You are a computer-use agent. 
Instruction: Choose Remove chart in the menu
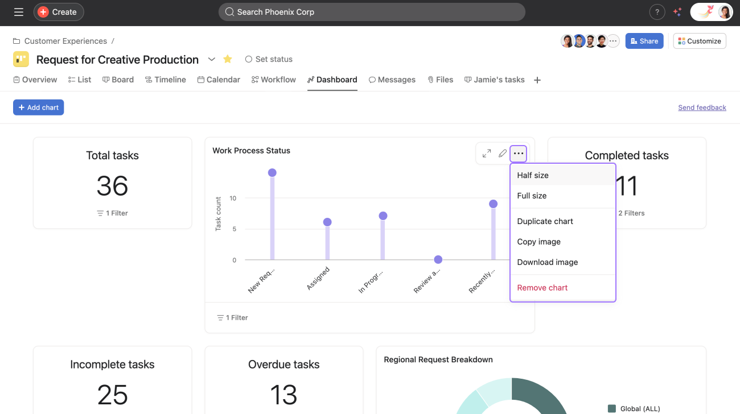point(542,288)
